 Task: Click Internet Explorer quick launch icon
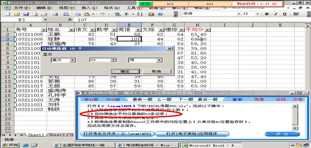pos(26,145)
